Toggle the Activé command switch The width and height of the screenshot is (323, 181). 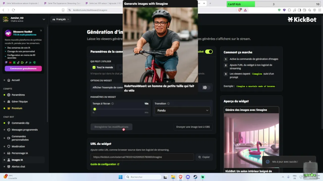(209, 52)
